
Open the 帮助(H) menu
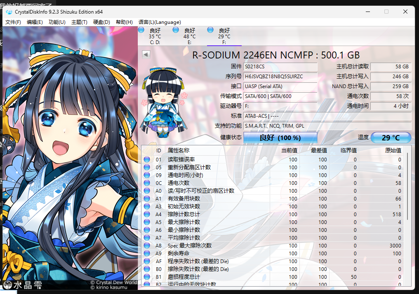pyautogui.click(x=124, y=22)
